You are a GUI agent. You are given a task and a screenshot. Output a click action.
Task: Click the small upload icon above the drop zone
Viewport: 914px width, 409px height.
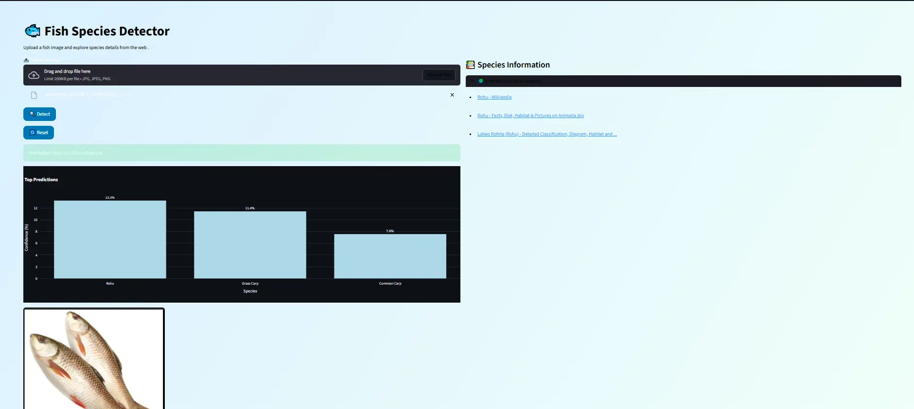(26, 60)
